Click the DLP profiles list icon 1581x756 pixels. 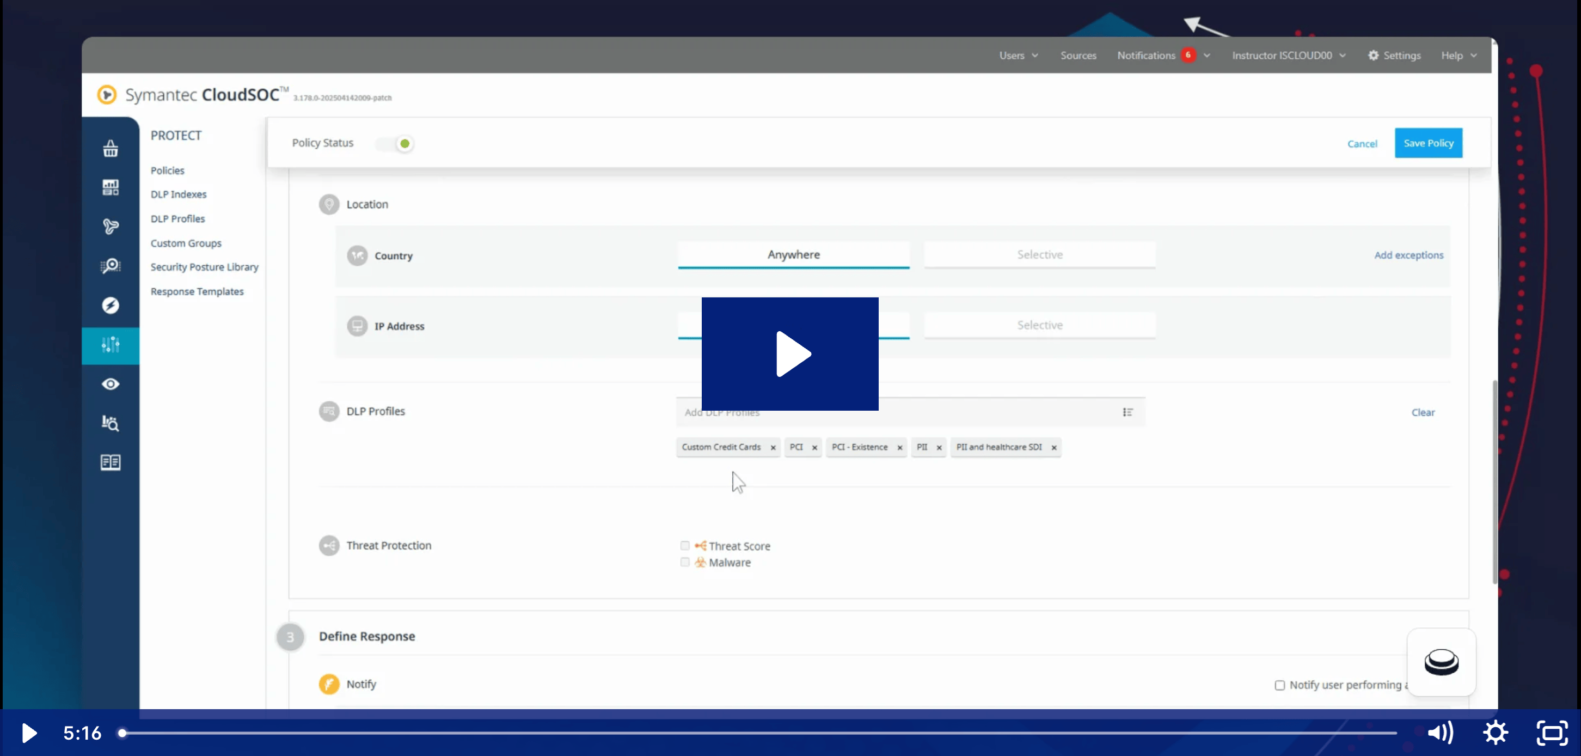[1127, 412]
